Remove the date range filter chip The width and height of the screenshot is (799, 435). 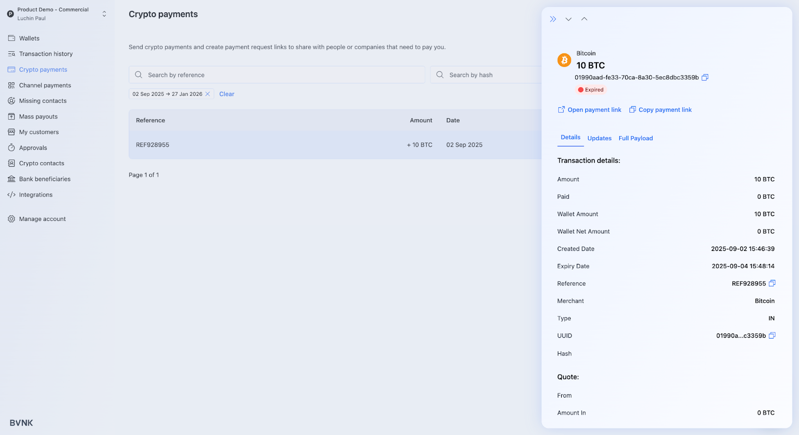click(208, 94)
